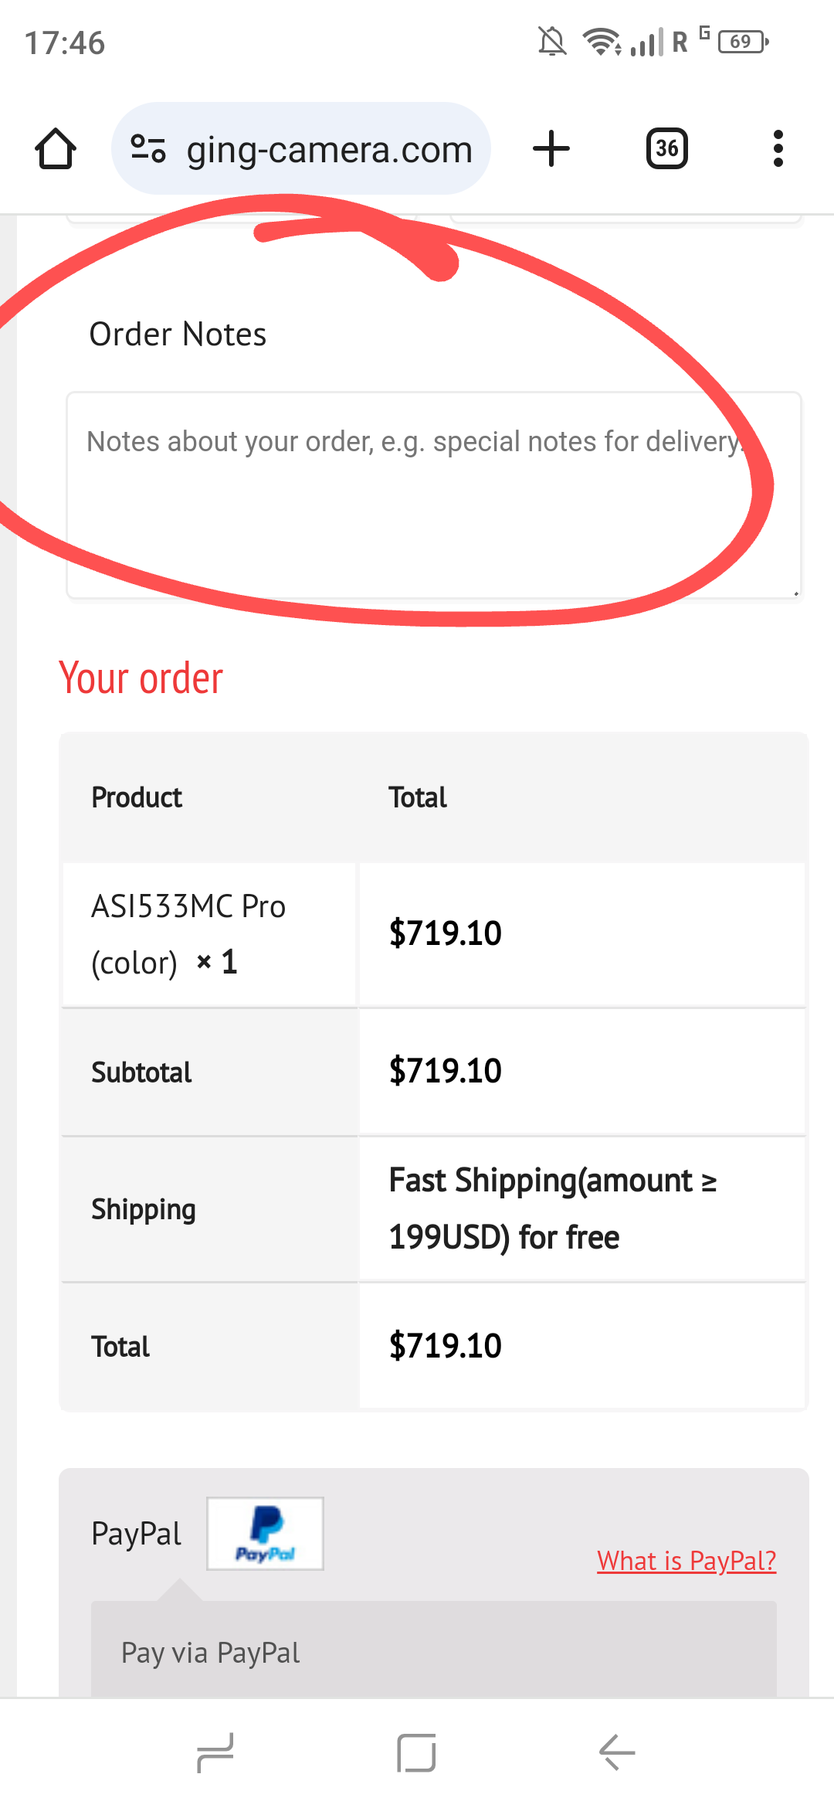Tap the Wi-Fi status icon
Screen dimensions: 834x1808
coord(601,42)
